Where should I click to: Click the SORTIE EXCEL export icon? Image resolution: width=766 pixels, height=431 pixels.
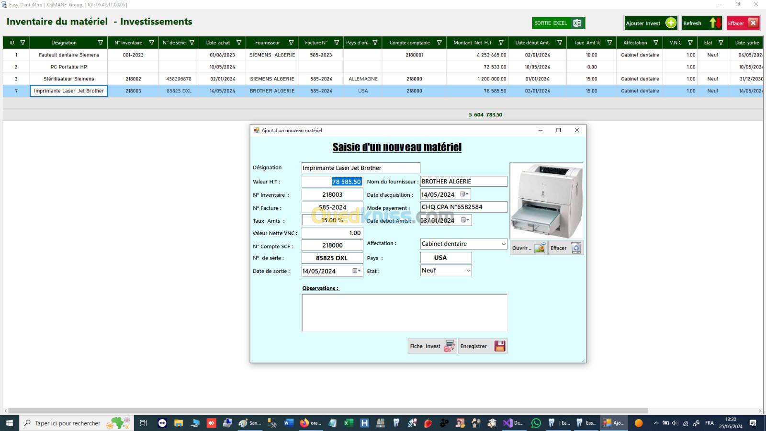(x=577, y=23)
